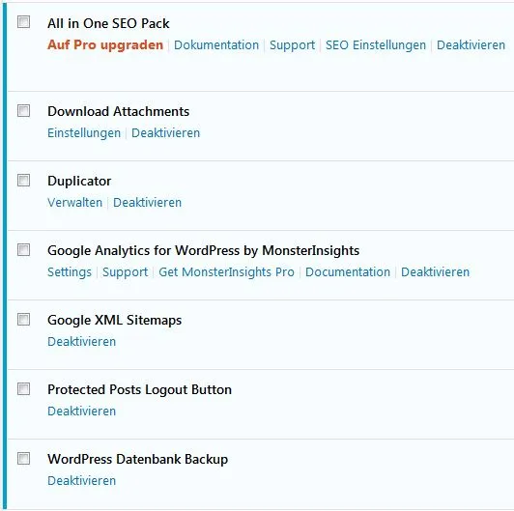Select the Protected Posts Logout Button checkbox
The width and height of the screenshot is (514, 511).
[x=23, y=388]
